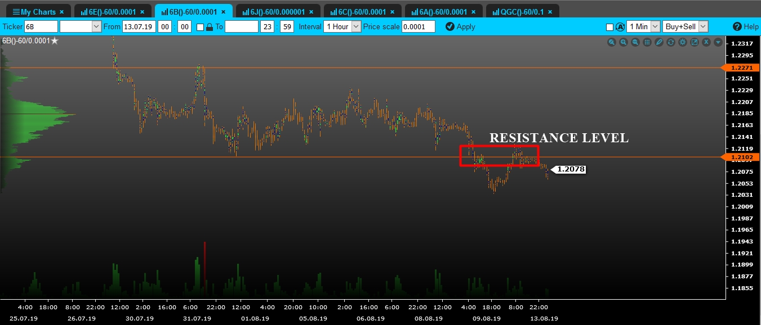Click the From date field 13.07.19
Image resolution: width=761 pixels, height=325 pixels.
click(139, 26)
